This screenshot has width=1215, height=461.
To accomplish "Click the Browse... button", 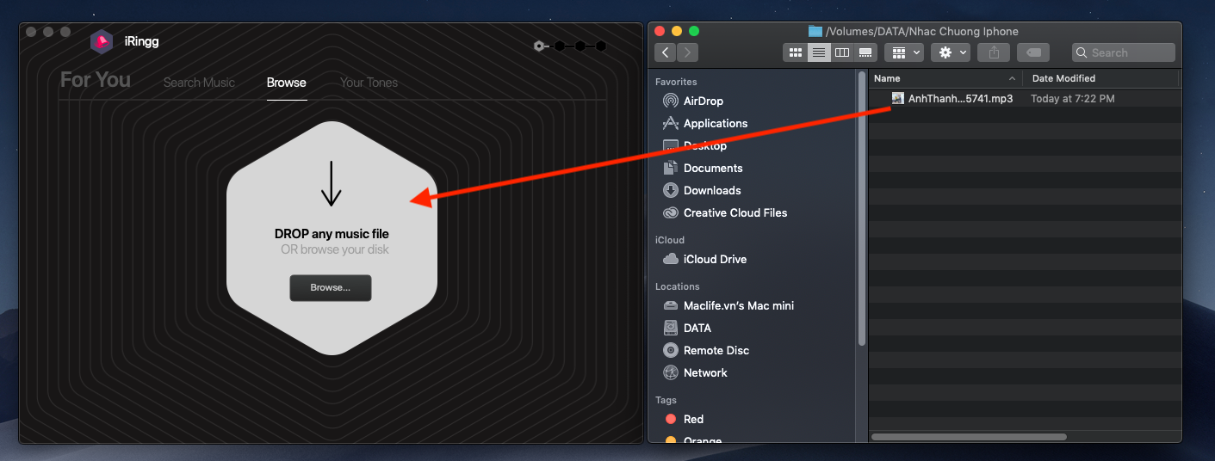I will pos(330,287).
